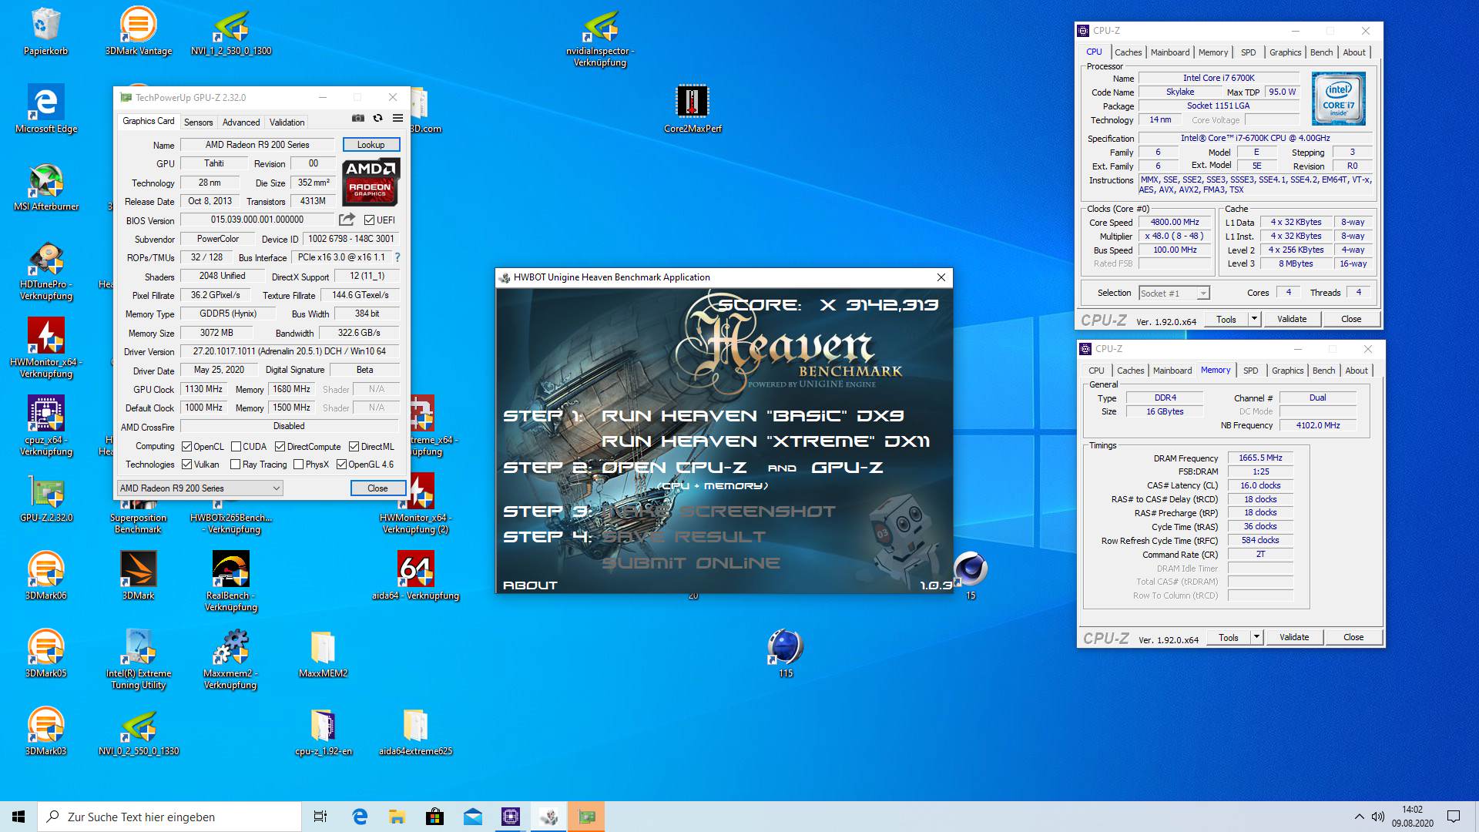Click Validate in lower CPU-Z window

1294,637
